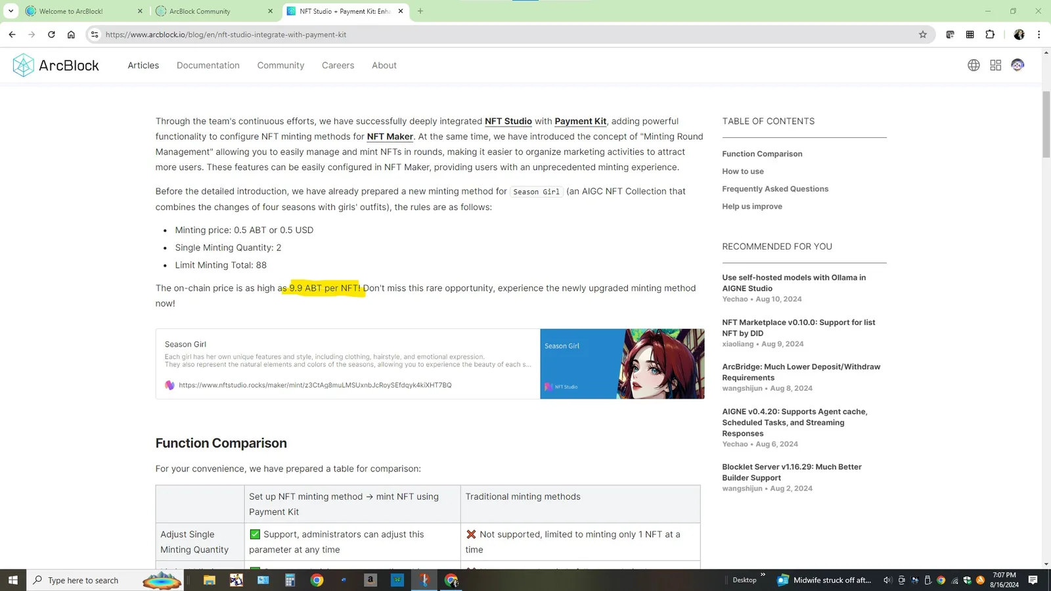Open article on self-hosted models with Ollama
This screenshot has height=591, width=1051.
[794, 283]
